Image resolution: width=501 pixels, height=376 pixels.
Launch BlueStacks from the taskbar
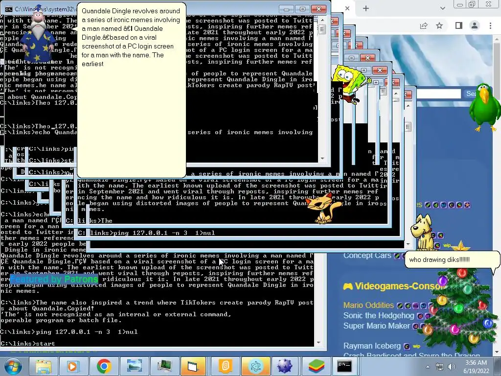(x=316, y=366)
